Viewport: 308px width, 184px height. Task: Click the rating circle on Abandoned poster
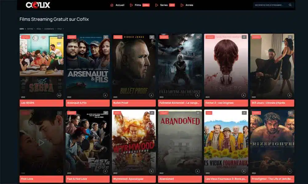click(197, 171)
